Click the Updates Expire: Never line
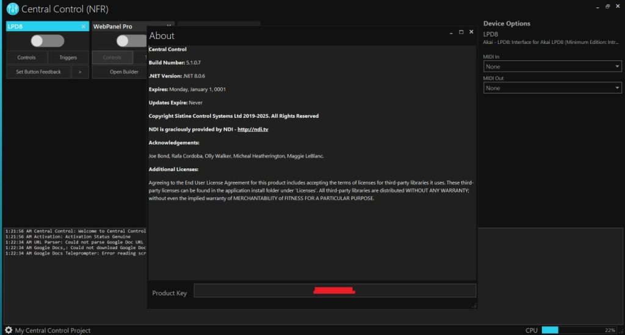625x335 pixels. [x=175, y=103]
